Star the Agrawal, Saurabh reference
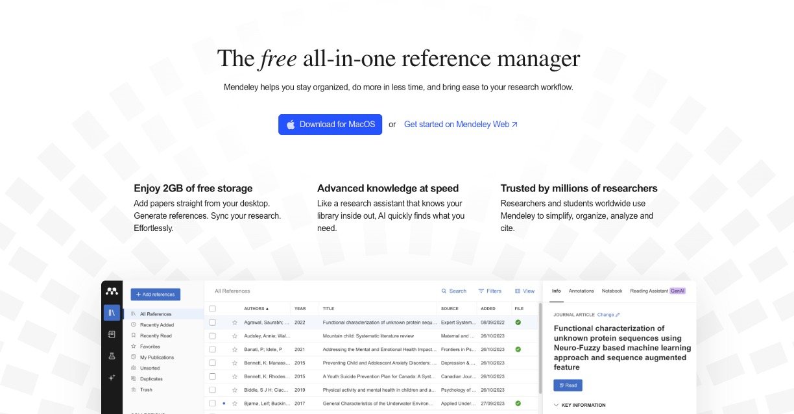The height and width of the screenshot is (414, 794). [235, 323]
